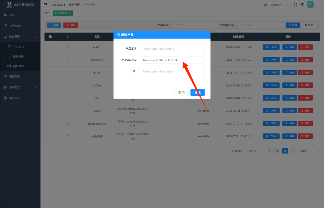Close the 产品管理 tab

point(69,13)
